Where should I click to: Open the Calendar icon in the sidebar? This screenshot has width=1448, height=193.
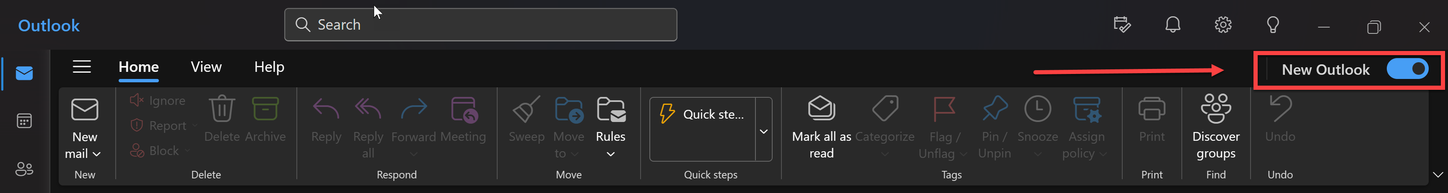click(x=24, y=121)
